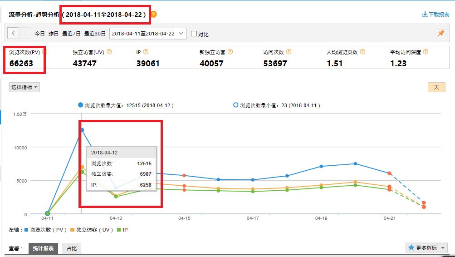Select the 最近7日 time range

70,34
